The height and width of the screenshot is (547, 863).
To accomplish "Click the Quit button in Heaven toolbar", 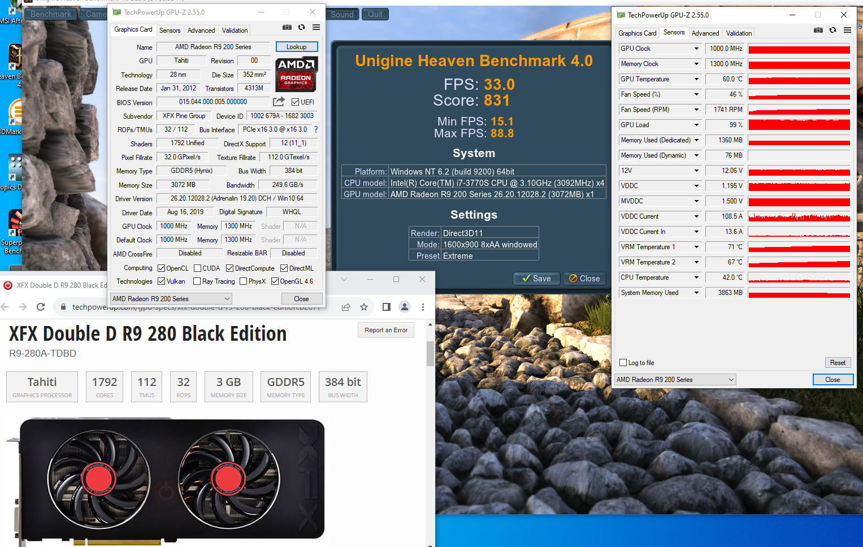I will 376,14.
